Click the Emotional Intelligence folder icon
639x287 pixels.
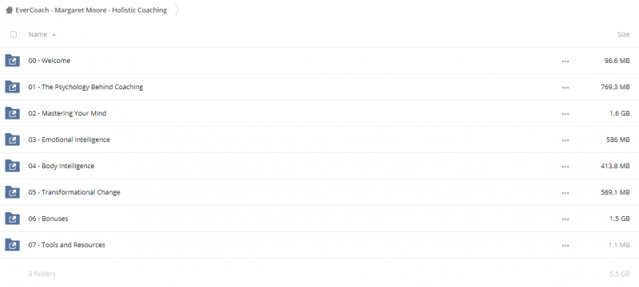pyautogui.click(x=12, y=140)
